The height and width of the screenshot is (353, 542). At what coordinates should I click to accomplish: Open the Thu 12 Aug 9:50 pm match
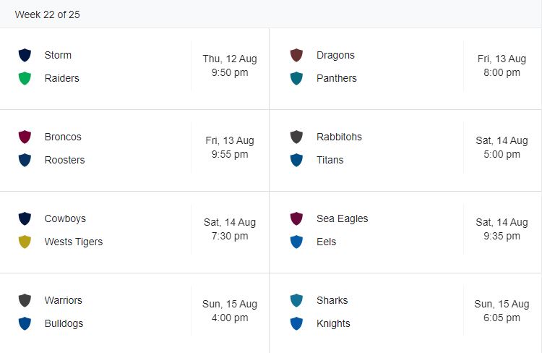pos(230,66)
